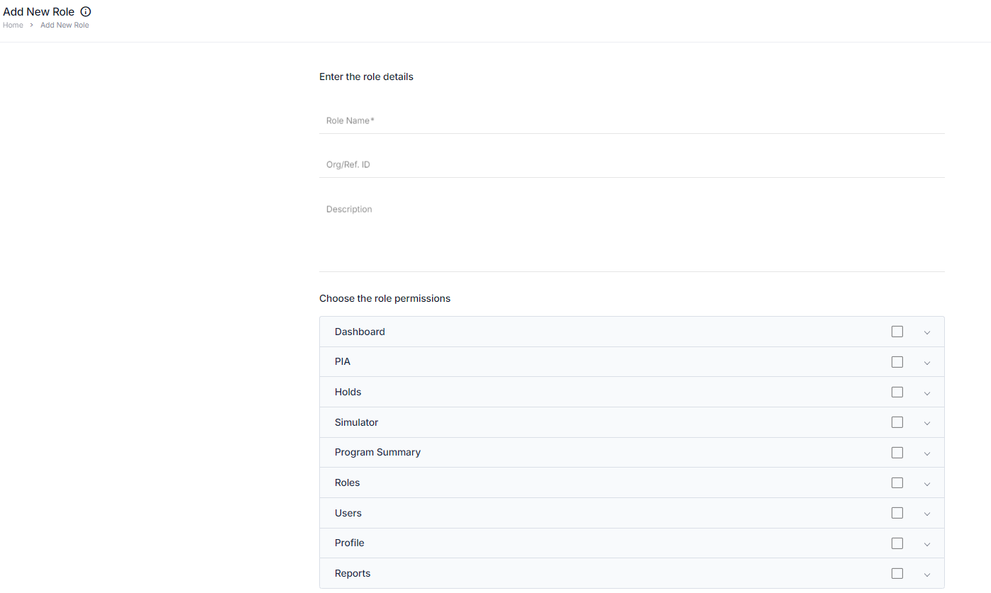Viewport: 991px width, 593px height.
Task: Click the Add New Role breadcrumb item
Action: click(x=65, y=26)
